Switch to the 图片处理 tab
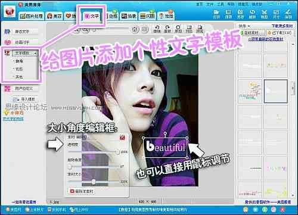This screenshot has width=298, height=215. (32, 16)
